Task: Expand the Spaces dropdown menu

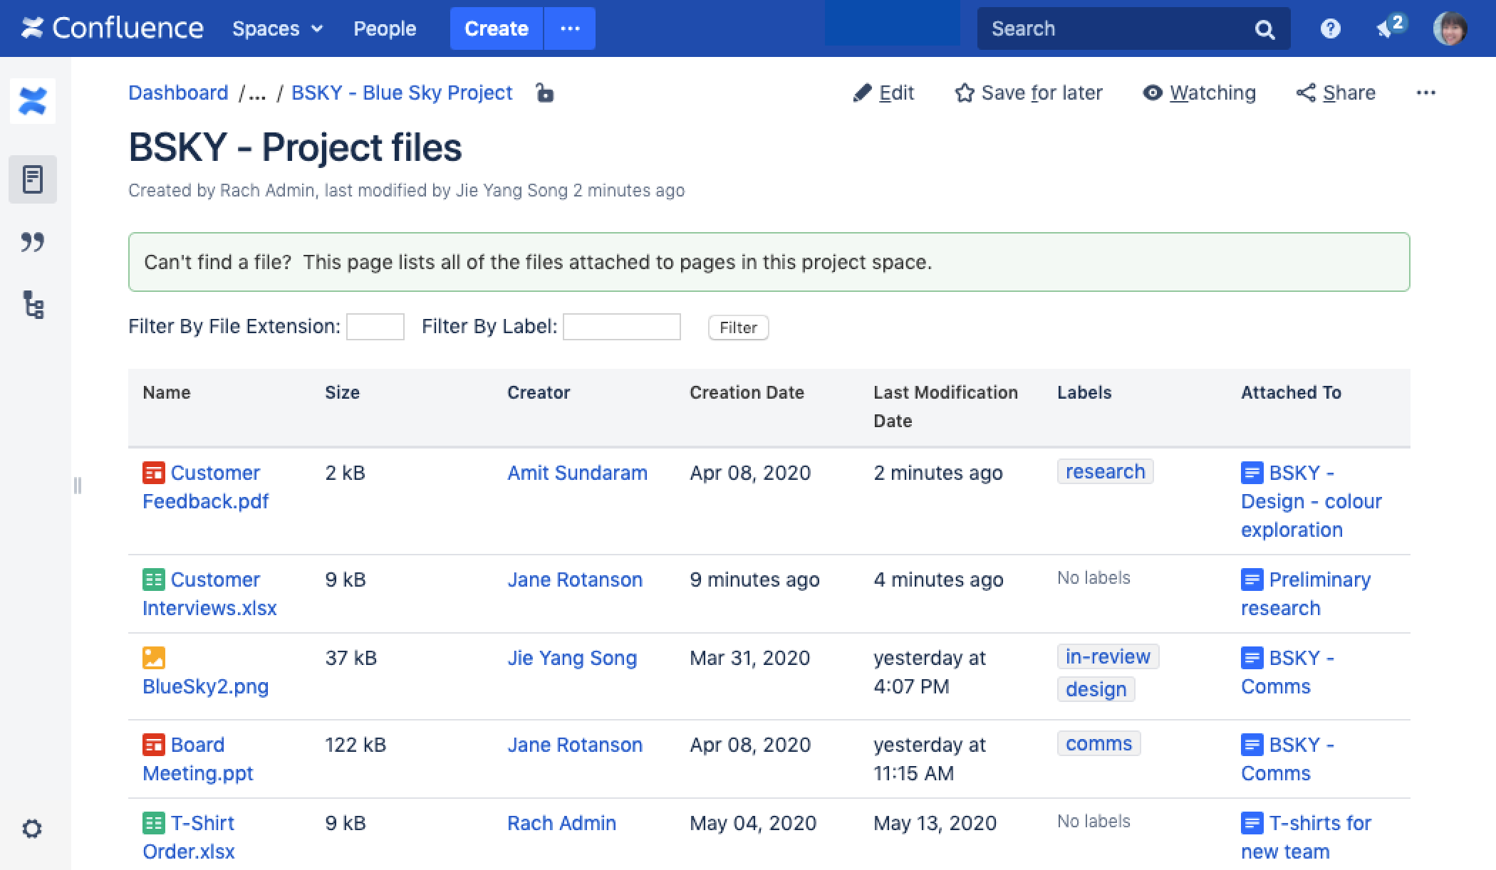Action: [x=277, y=28]
